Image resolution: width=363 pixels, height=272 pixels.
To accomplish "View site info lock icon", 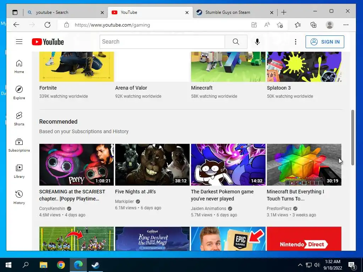I will pyautogui.click(x=67, y=25).
